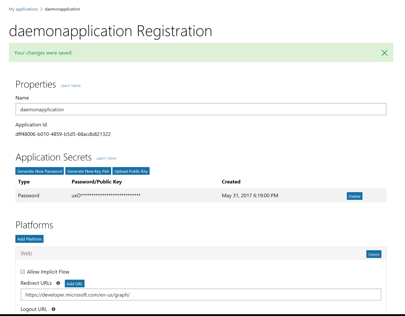The image size is (405, 316).
Task: Open Learn More link beside Properties
Action: point(70,86)
